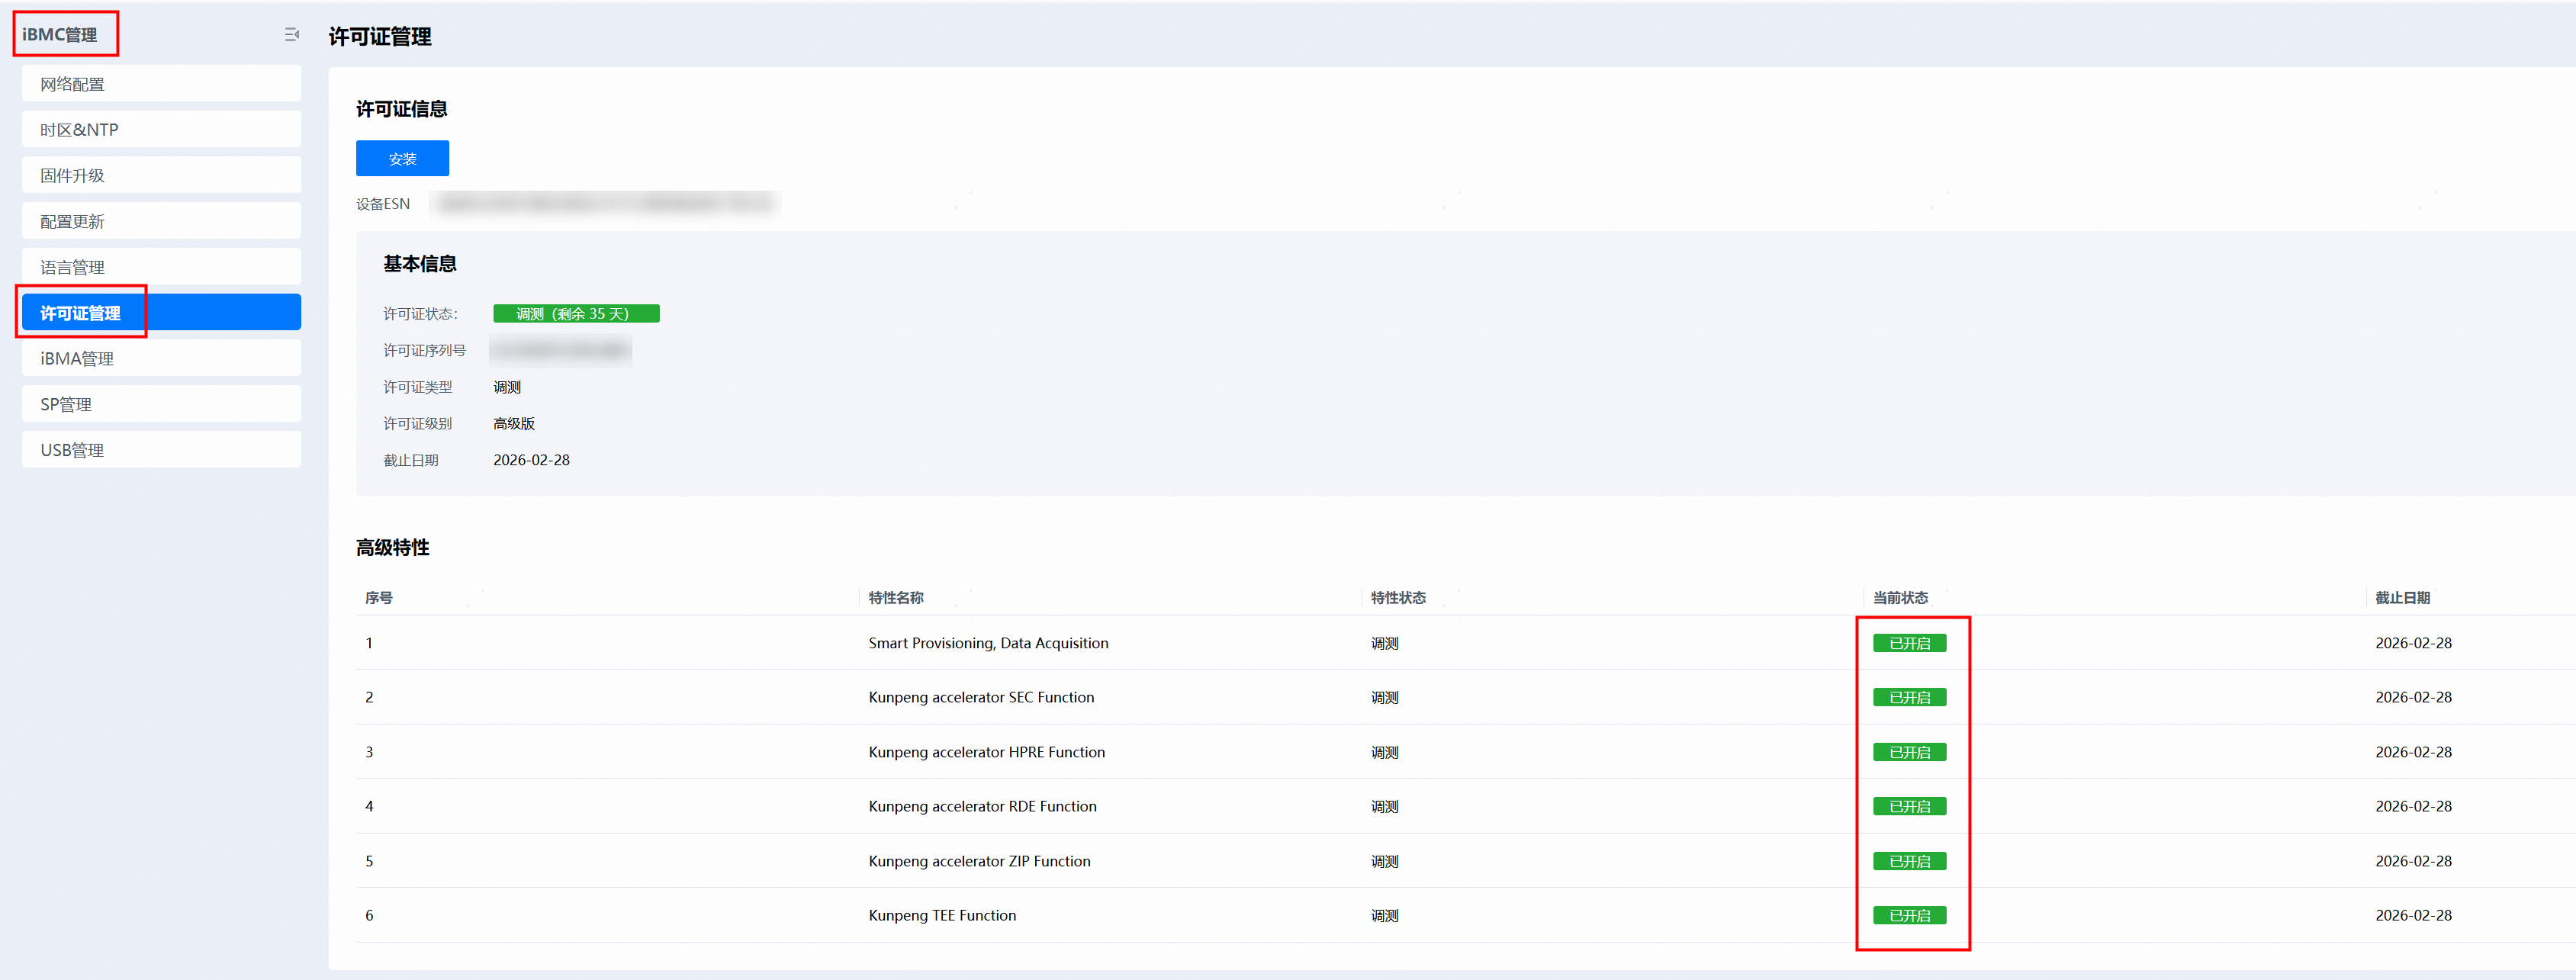Click the blurred 设备ESN value field
This screenshot has width=2576, height=980.
(x=605, y=204)
